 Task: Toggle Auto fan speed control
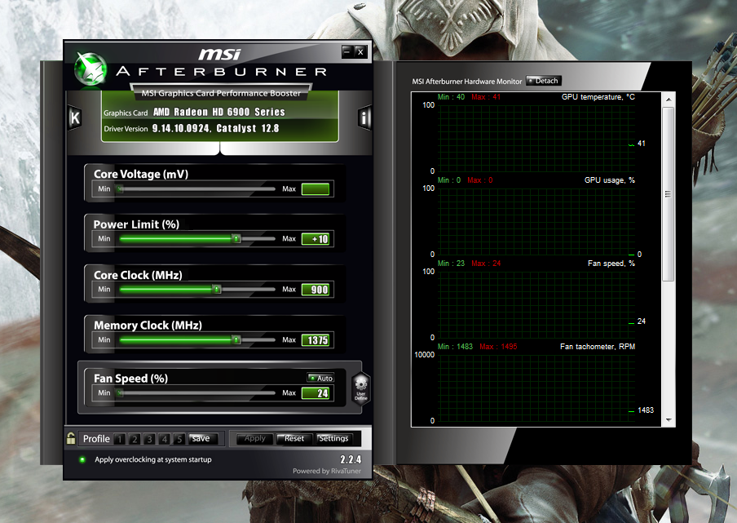[320, 378]
